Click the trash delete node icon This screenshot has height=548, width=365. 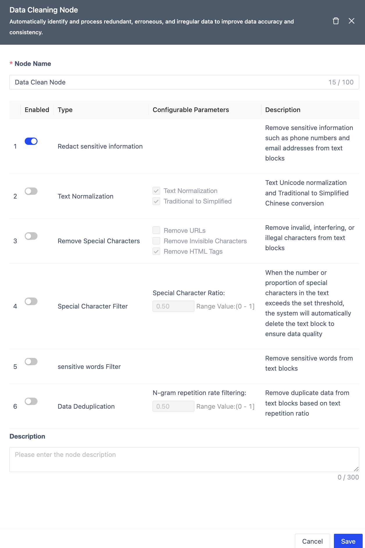[336, 21]
